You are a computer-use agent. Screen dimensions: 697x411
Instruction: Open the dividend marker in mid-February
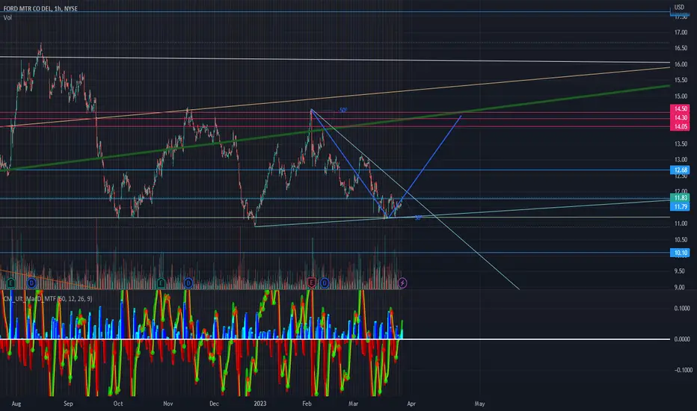(325, 282)
